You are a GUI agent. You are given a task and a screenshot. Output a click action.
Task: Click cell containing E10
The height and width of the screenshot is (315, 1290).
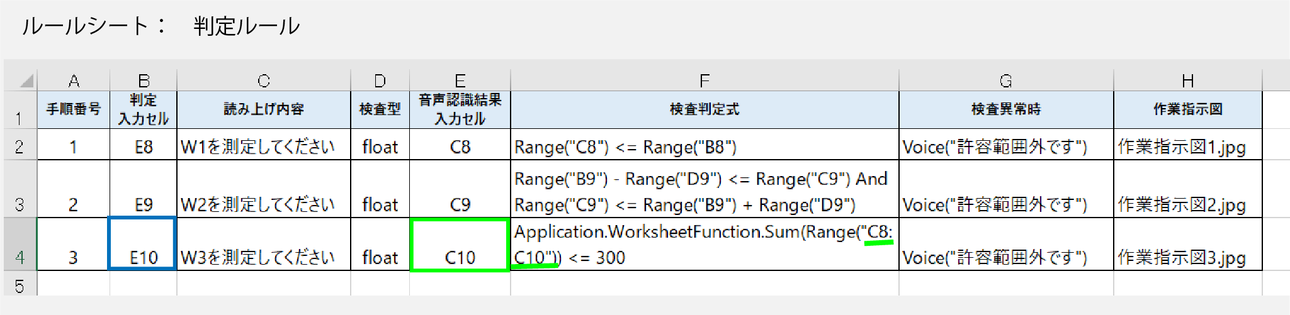tap(143, 244)
